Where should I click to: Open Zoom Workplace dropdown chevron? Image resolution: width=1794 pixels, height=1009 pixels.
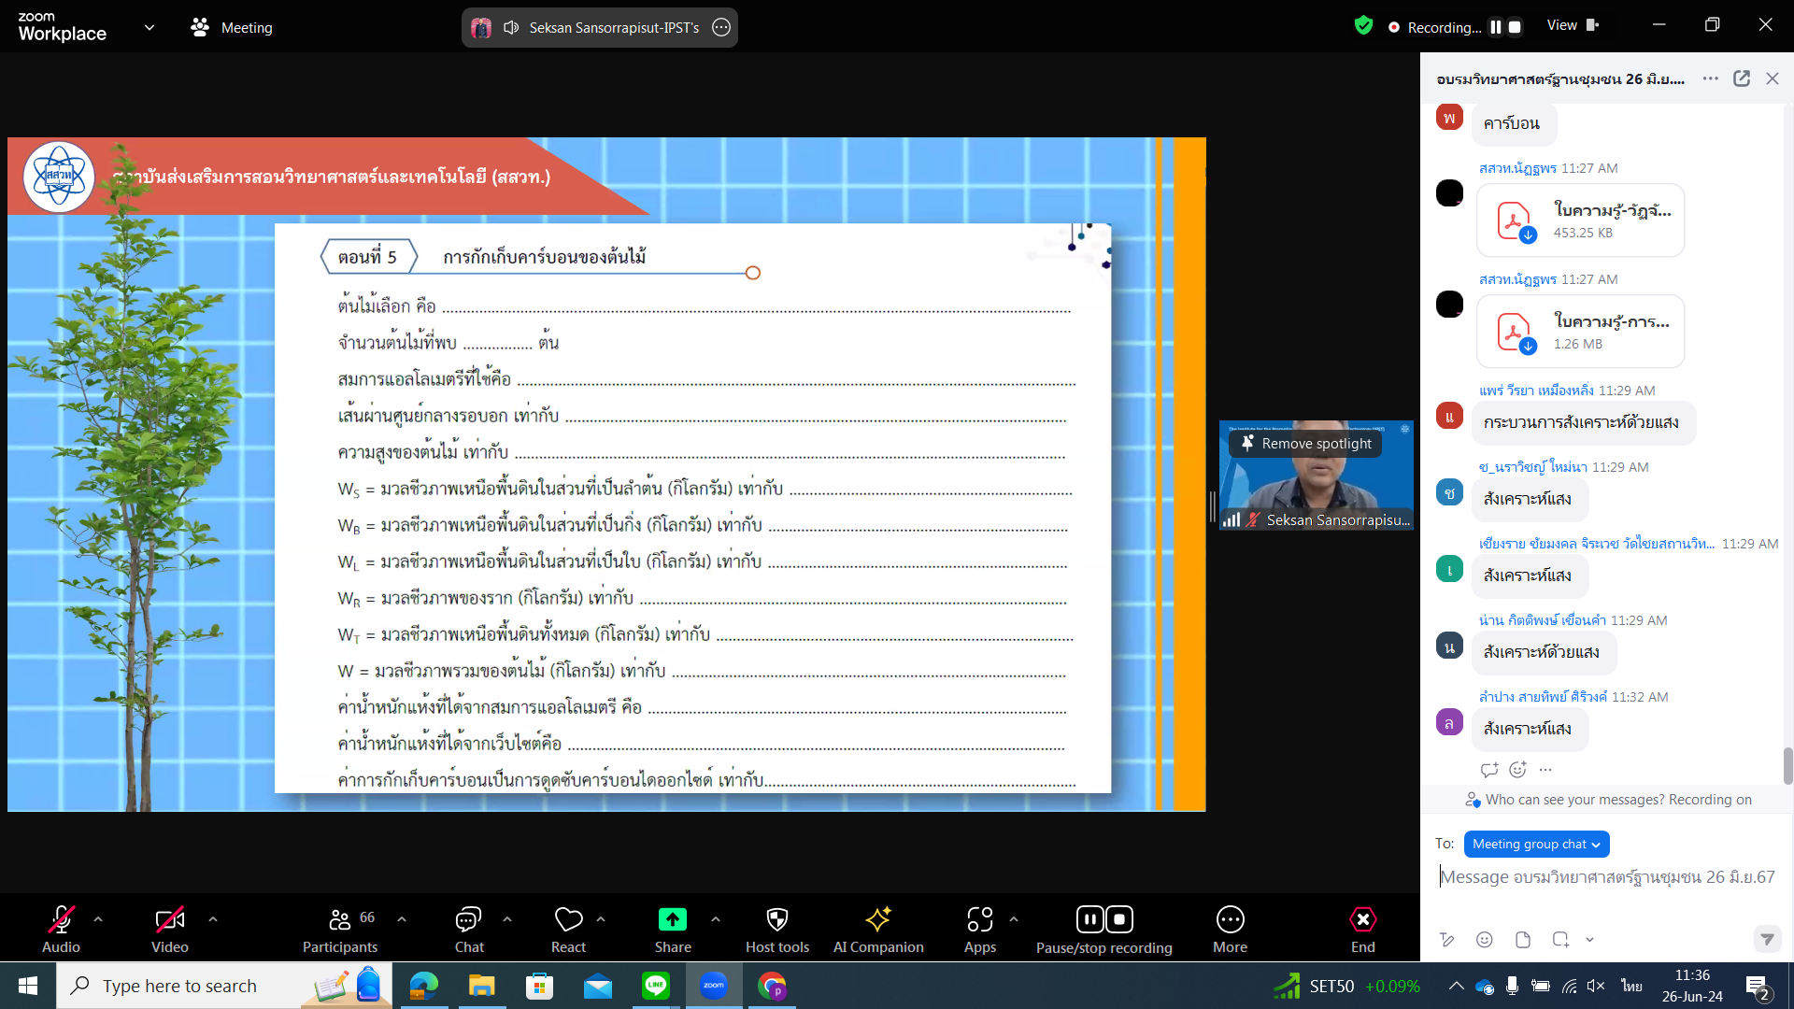point(149,27)
